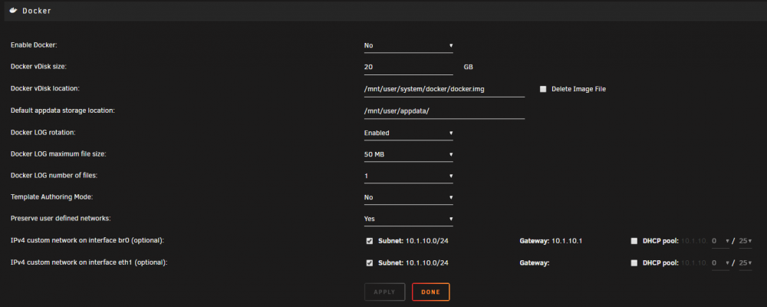767x307 pixels.
Task: Open the Enable Docker dropdown
Action: point(409,45)
